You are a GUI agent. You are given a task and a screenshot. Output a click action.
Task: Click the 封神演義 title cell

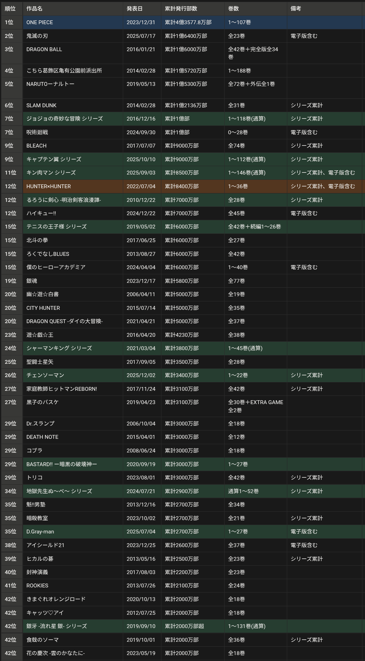click(x=73, y=572)
